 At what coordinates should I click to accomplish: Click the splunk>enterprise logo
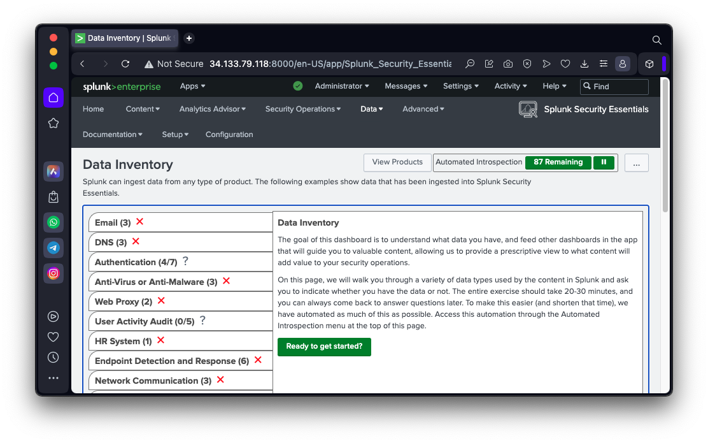tap(122, 86)
